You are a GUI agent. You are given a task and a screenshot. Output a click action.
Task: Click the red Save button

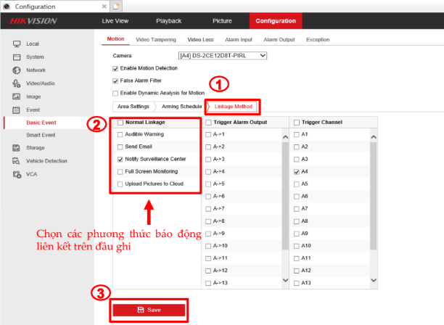[x=149, y=310]
